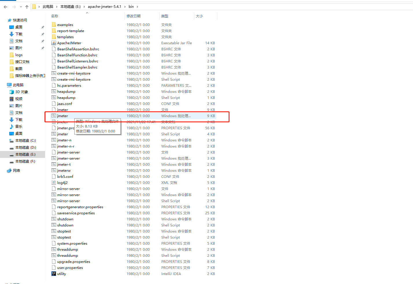Click the BeanShellAssertion.bshrc file icon
The image size is (413, 284).
tap(54, 49)
